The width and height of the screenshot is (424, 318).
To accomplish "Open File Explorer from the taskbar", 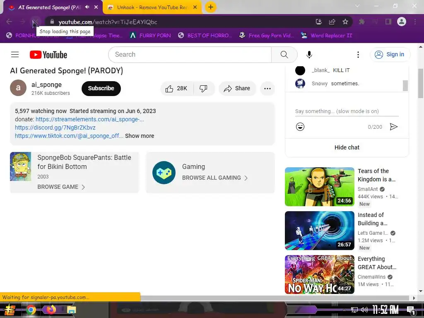I will pyautogui.click(x=71, y=310).
